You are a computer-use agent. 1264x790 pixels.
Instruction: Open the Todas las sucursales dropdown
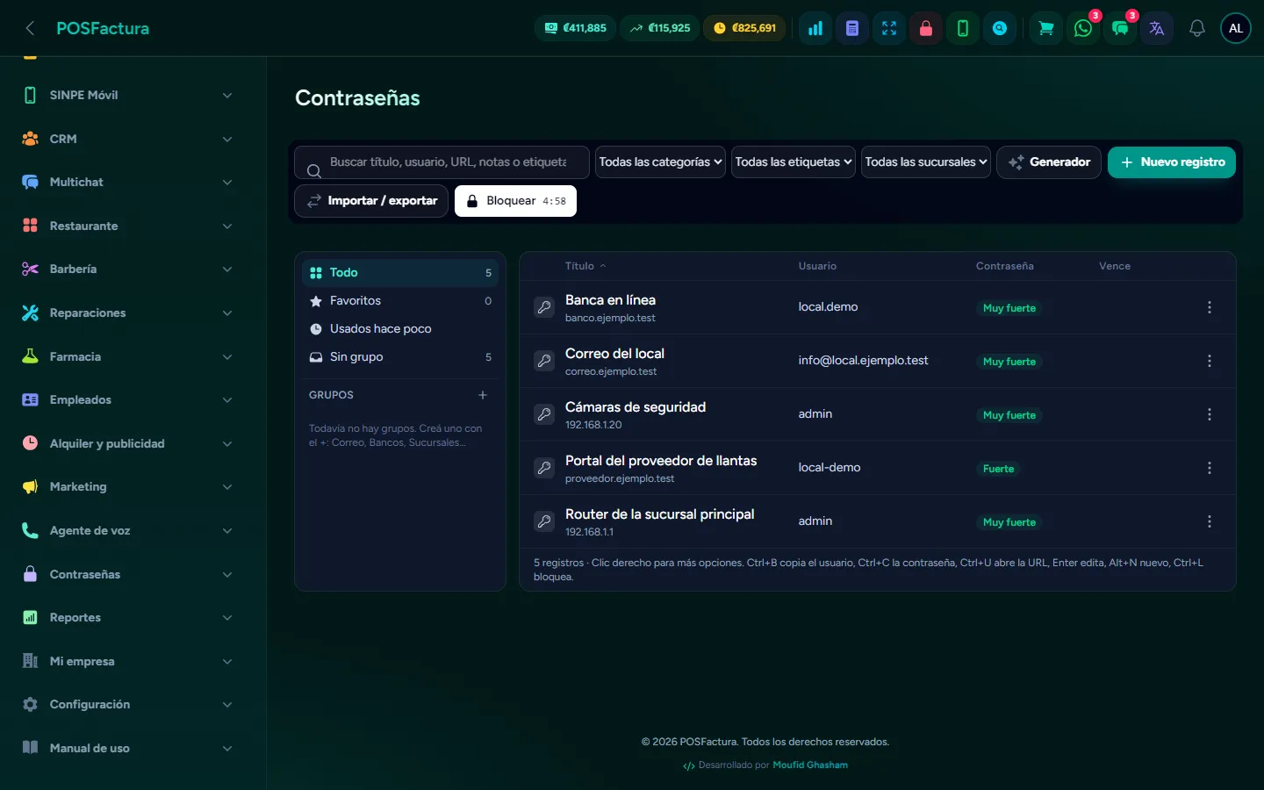coord(926,162)
